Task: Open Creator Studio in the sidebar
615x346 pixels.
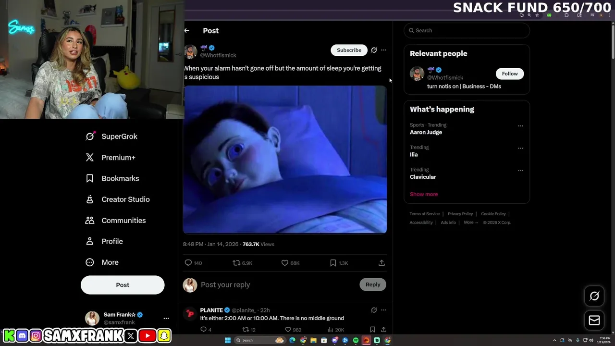Action: point(118,199)
